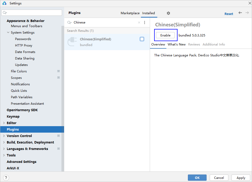Click the Scopes project-level icon
This screenshot has width=252, height=182.
pyautogui.click(x=58, y=78)
